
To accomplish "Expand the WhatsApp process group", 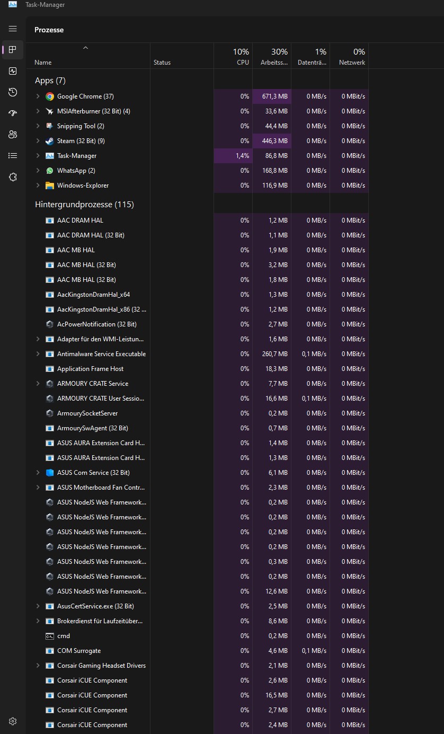I will point(38,171).
